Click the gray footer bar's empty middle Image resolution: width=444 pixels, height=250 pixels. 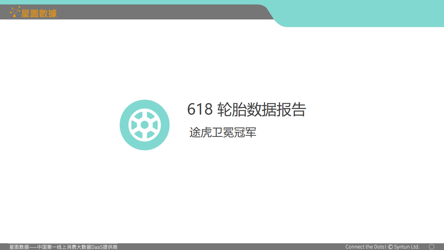(229, 247)
